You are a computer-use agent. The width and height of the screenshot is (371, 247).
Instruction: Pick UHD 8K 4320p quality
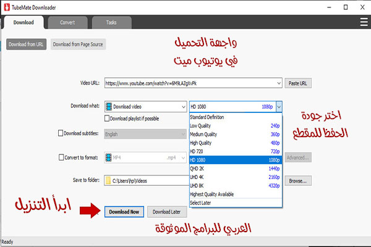pyautogui.click(x=236, y=185)
